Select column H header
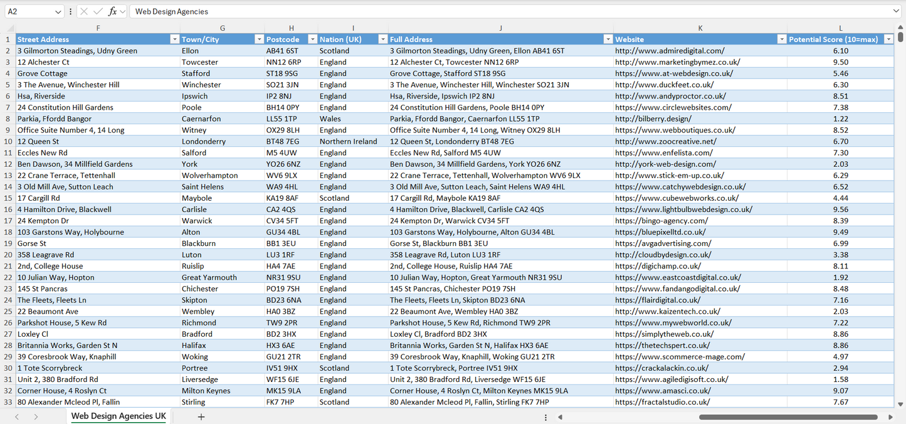Screen dimensions: 906x424 [291, 28]
